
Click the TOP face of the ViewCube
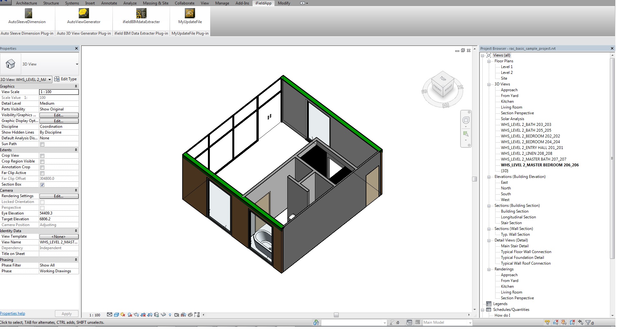click(x=443, y=78)
